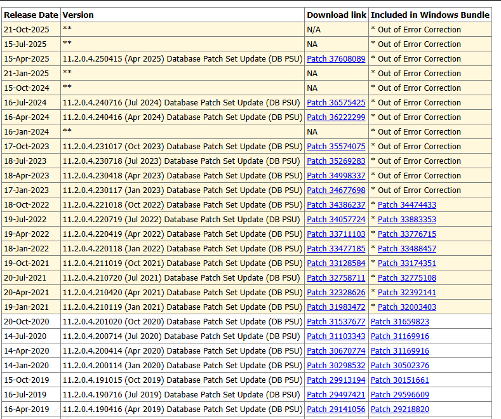Open Windows bundle Patch 33488457
Image resolution: width=501 pixels, height=419 pixels.
pyautogui.click(x=407, y=248)
